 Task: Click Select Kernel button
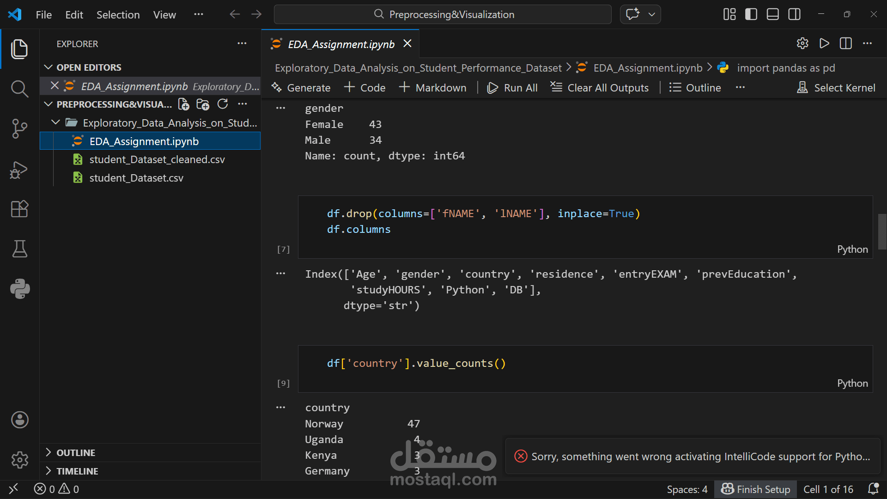836,88
